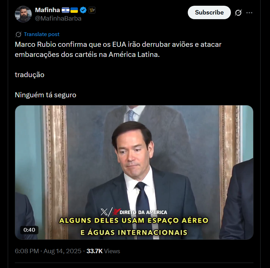Click the 33.7K Views counter

(103, 251)
